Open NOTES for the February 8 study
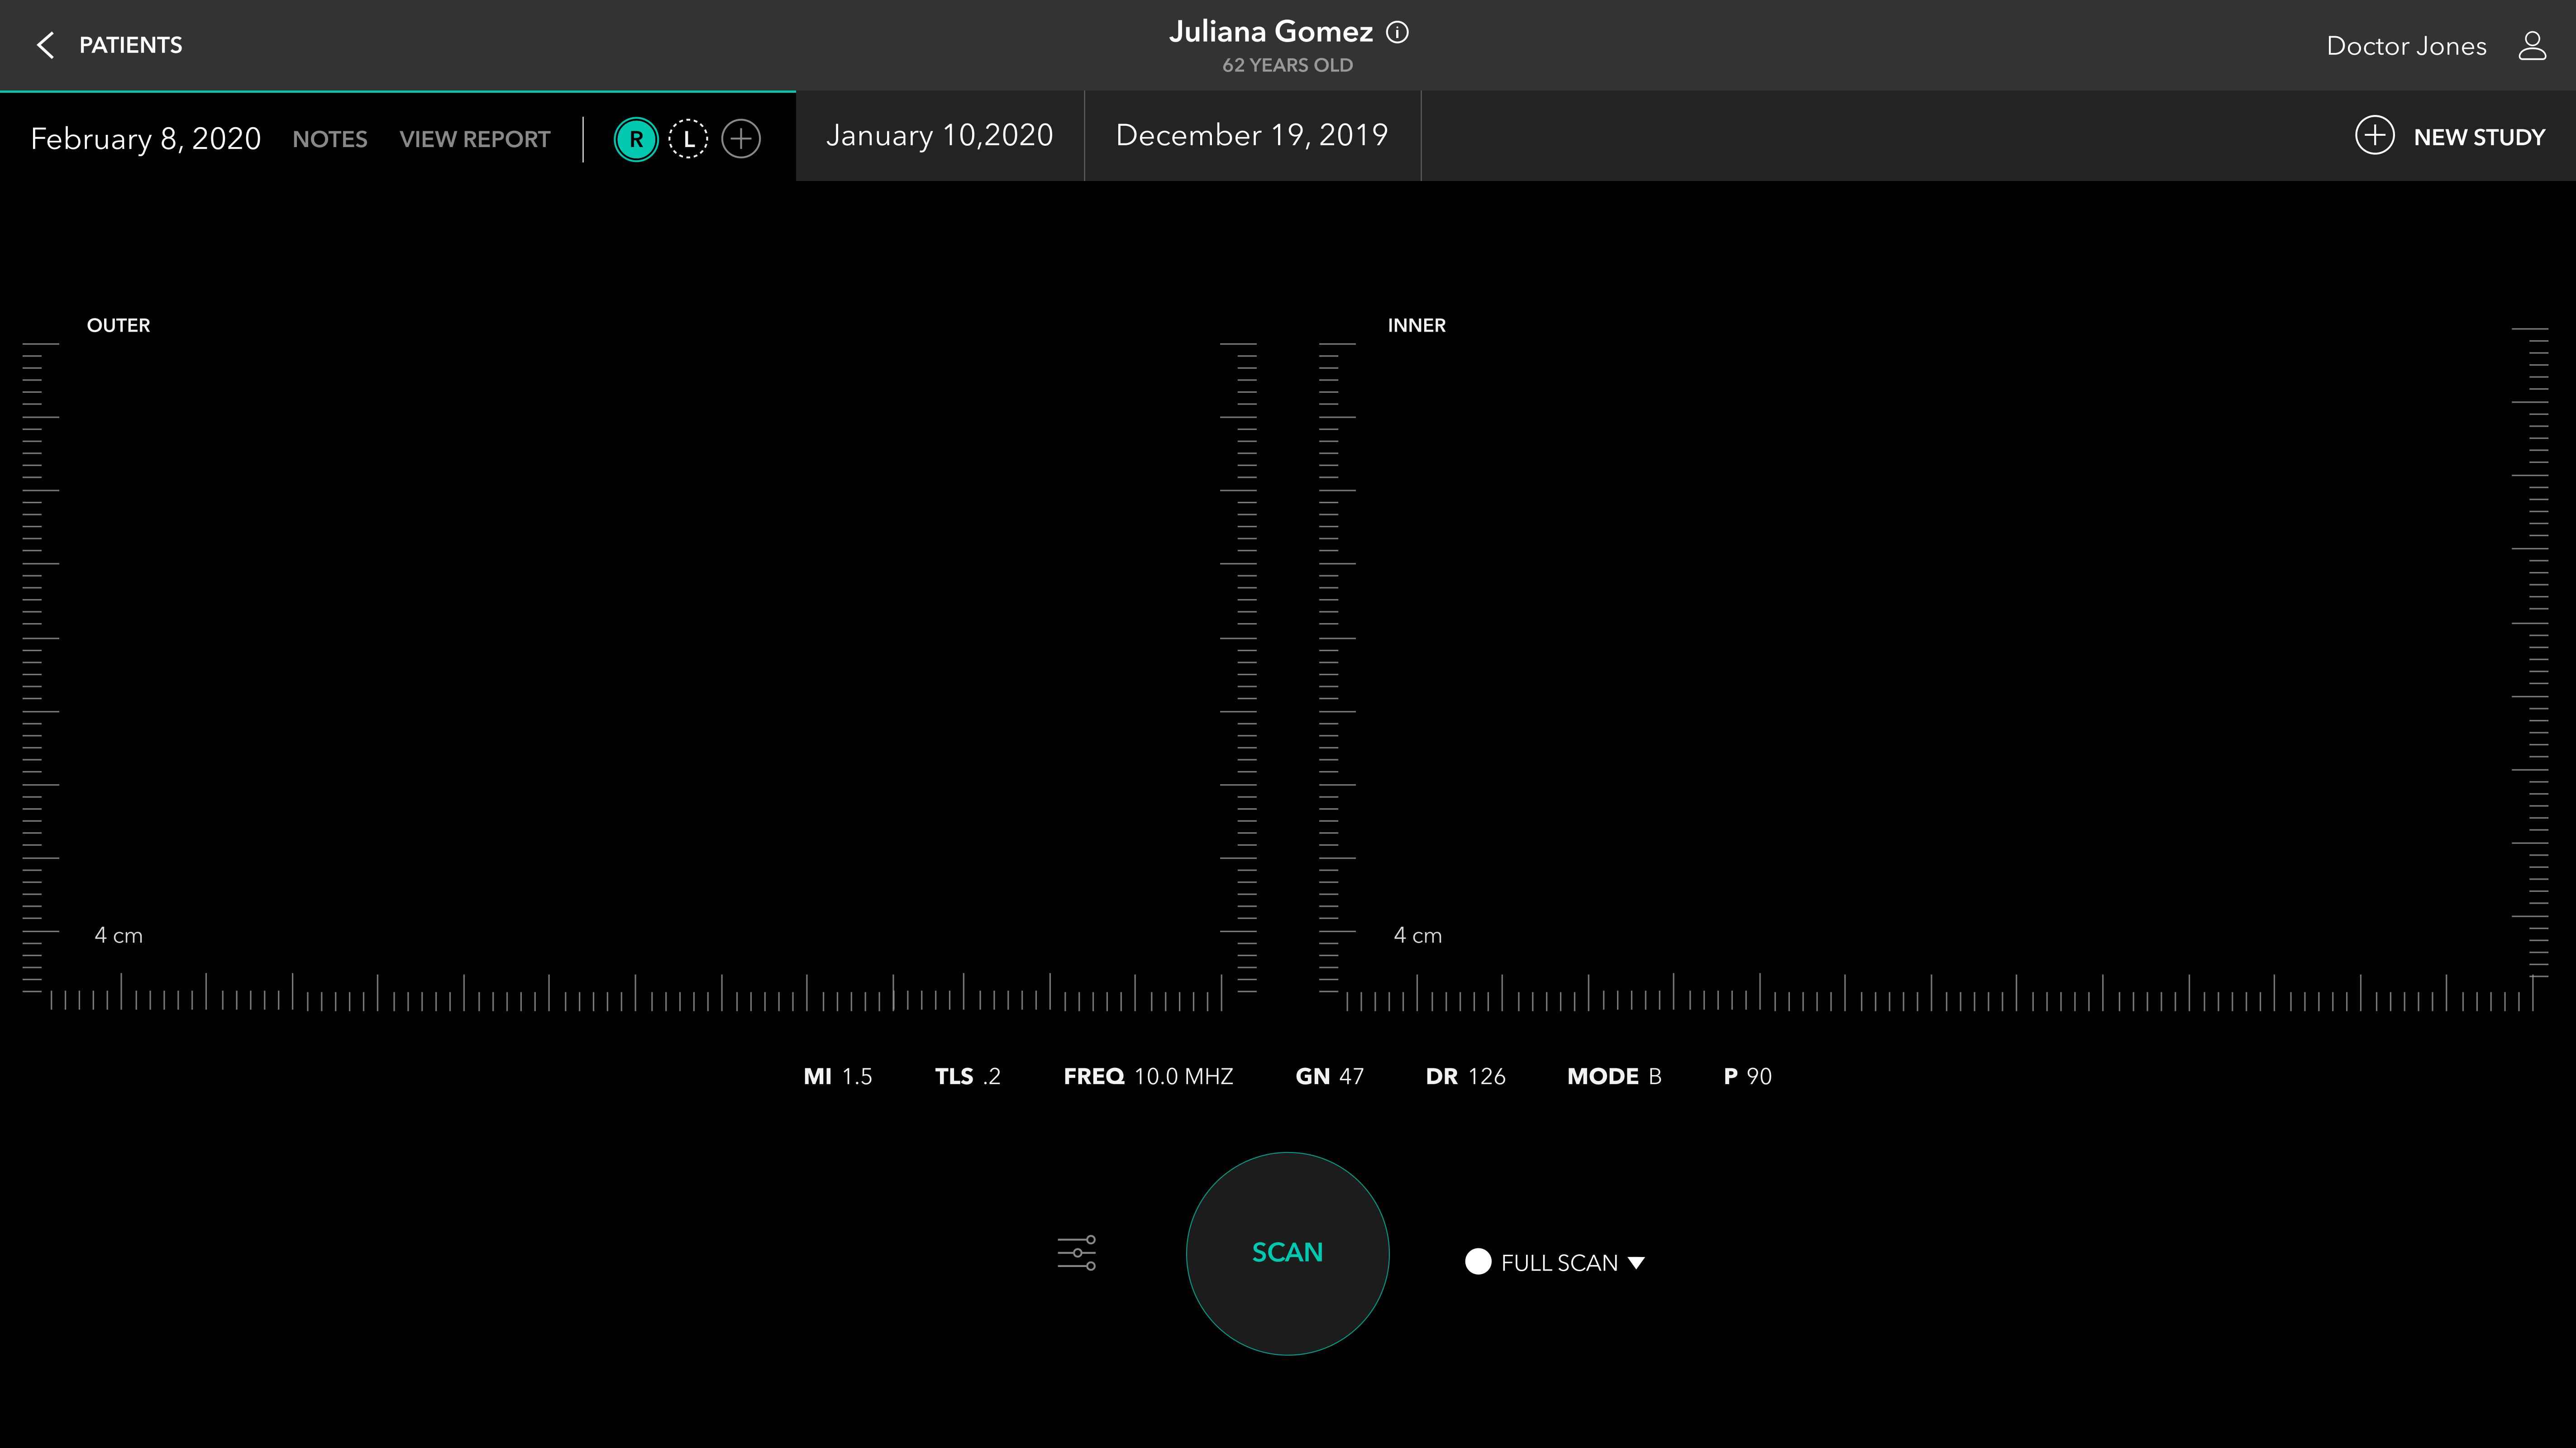Viewport: 2576px width, 1448px height. click(329, 139)
